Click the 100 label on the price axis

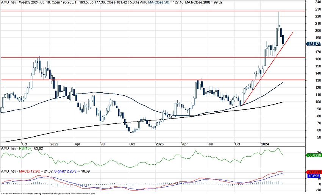319,102
